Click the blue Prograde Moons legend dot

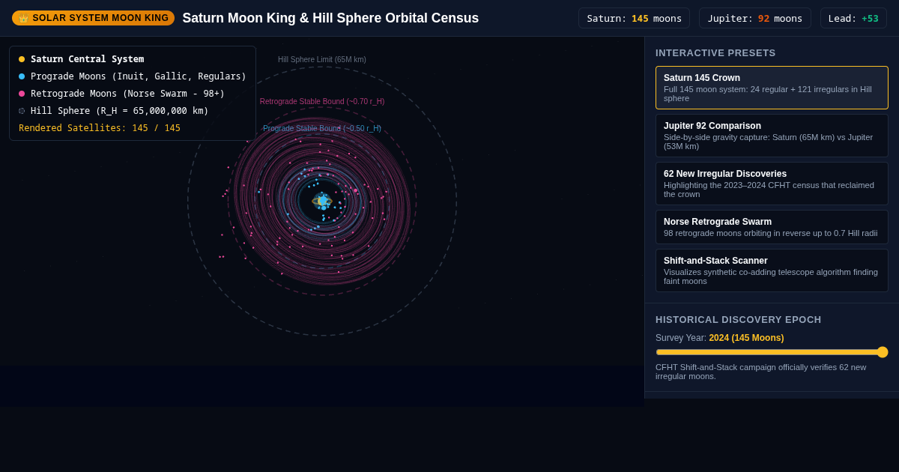click(22, 76)
